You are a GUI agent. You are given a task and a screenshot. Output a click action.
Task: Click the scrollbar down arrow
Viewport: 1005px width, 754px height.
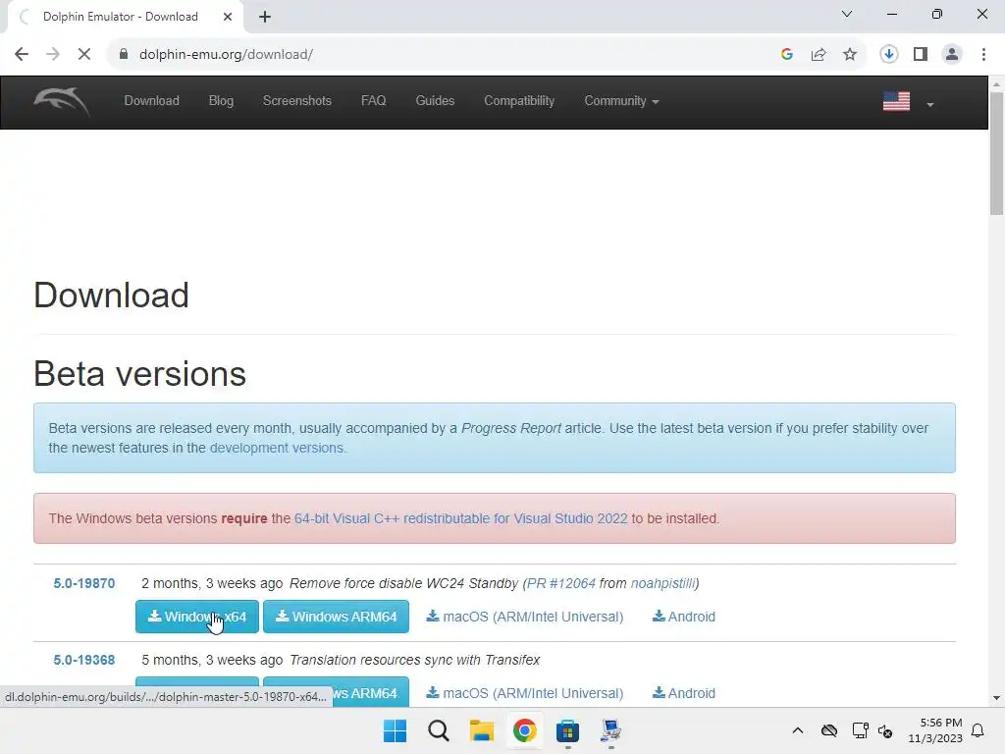click(997, 698)
